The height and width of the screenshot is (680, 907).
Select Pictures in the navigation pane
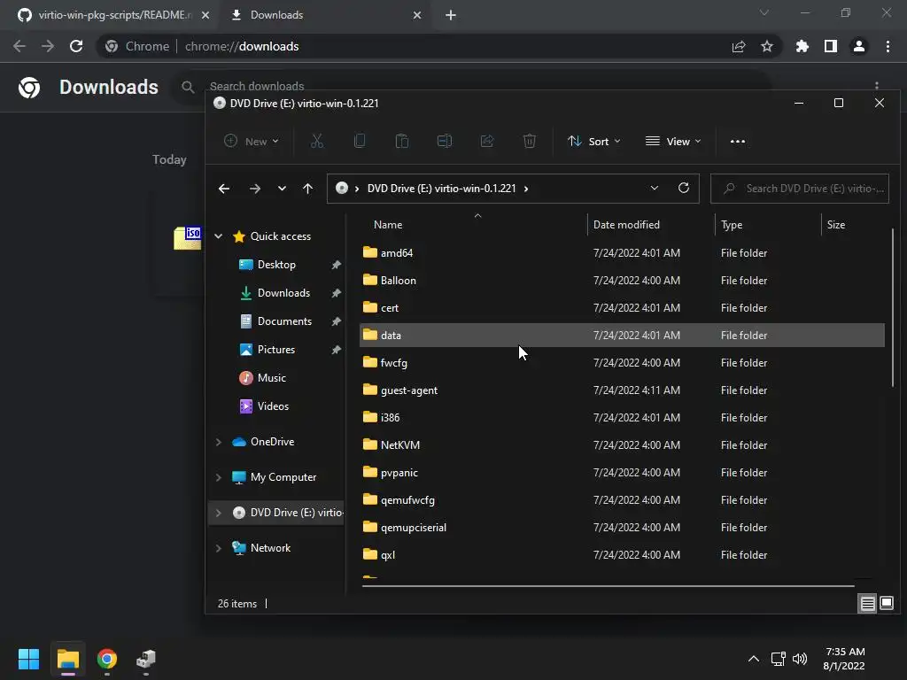tap(277, 349)
